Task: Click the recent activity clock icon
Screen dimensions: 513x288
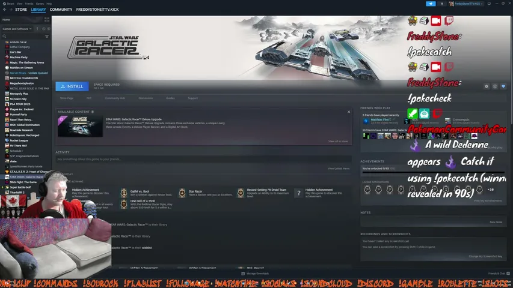Action: (x=43, y=29)
